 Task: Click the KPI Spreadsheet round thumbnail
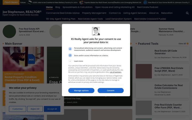[9, 31]
